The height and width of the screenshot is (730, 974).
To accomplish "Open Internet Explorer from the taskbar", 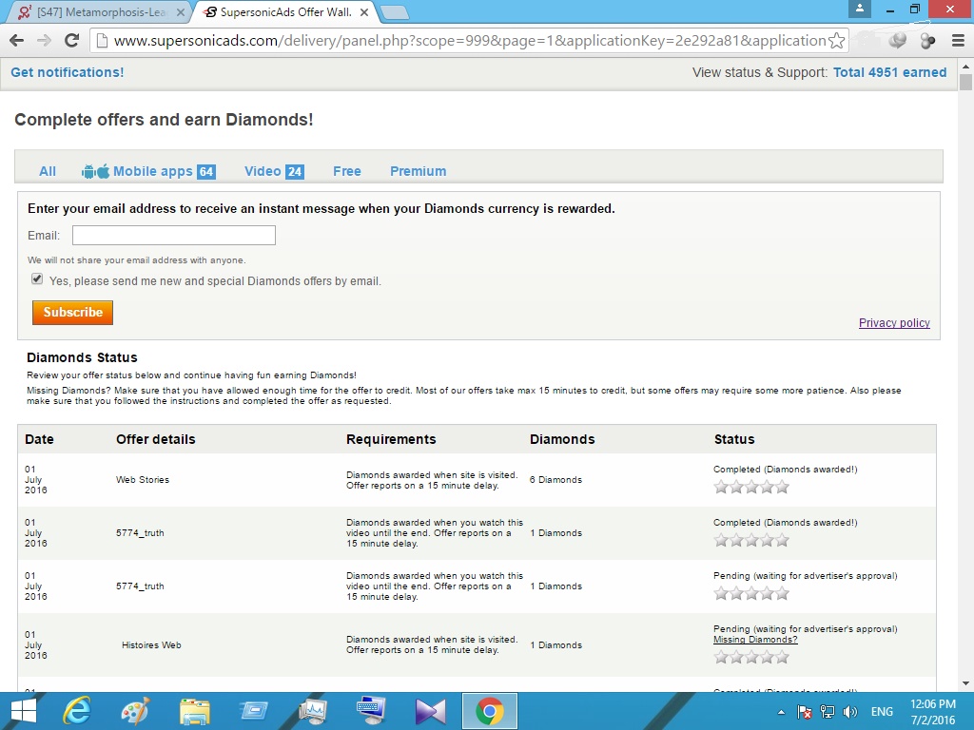I will click(x=76, y=710).
